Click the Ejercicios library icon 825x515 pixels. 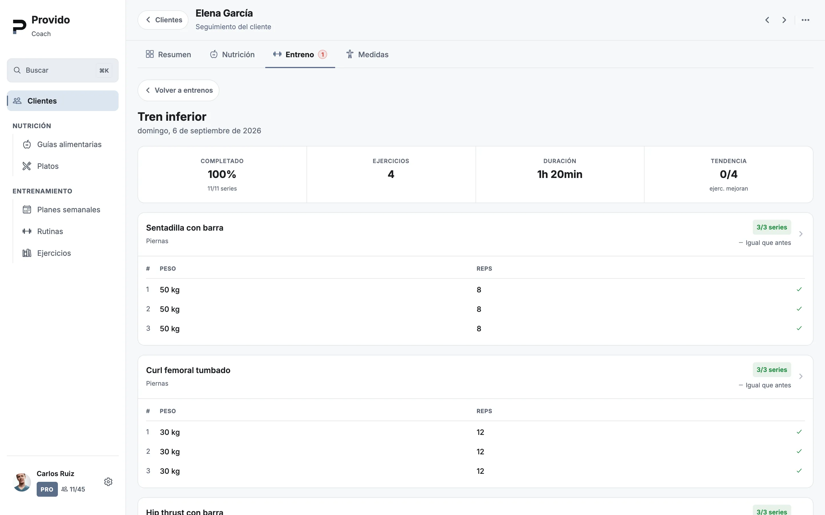coord(27,253)
